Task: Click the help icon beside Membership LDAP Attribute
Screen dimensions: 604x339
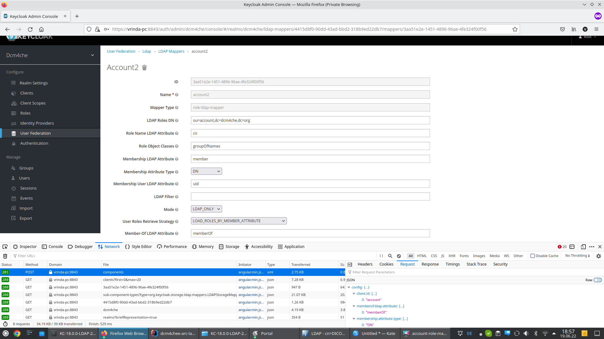Action: (177, 159)
